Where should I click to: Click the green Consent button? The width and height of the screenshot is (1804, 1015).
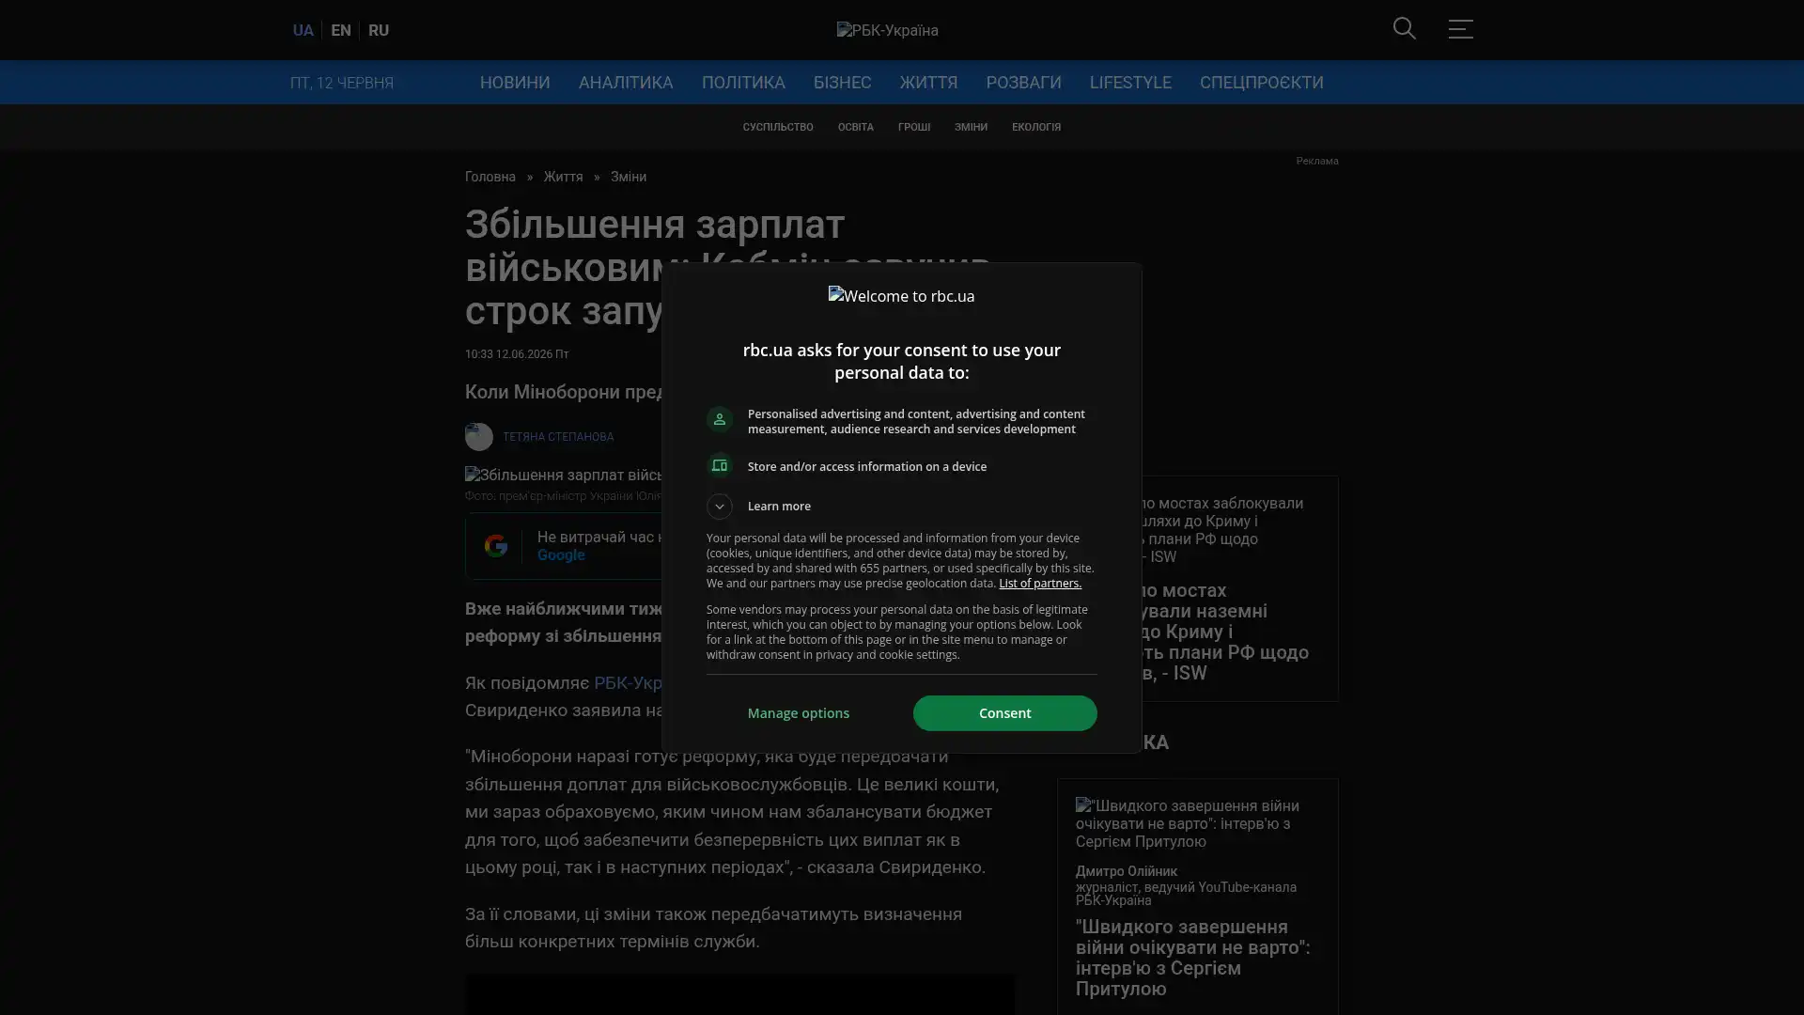click(1004, 713)
